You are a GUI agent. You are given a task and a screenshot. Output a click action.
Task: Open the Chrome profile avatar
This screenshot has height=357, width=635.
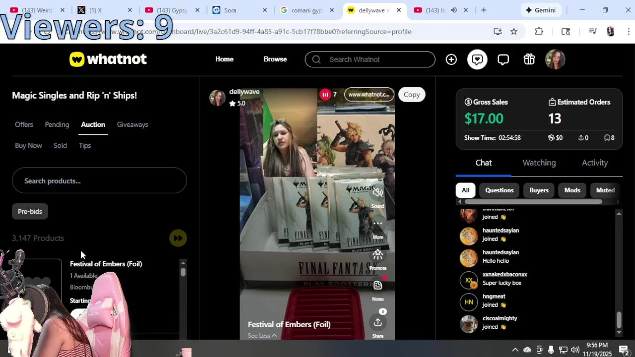[x=611, y=31]
